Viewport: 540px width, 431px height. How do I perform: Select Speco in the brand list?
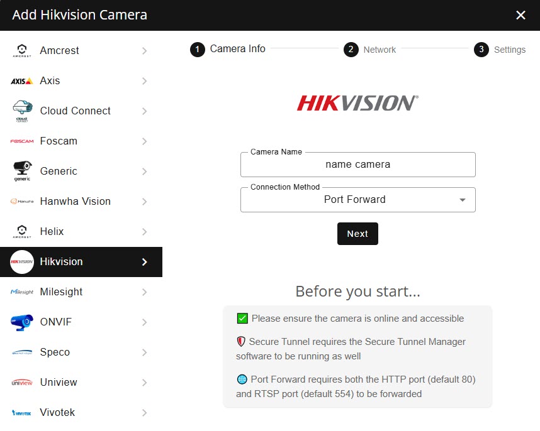(81, 352)
